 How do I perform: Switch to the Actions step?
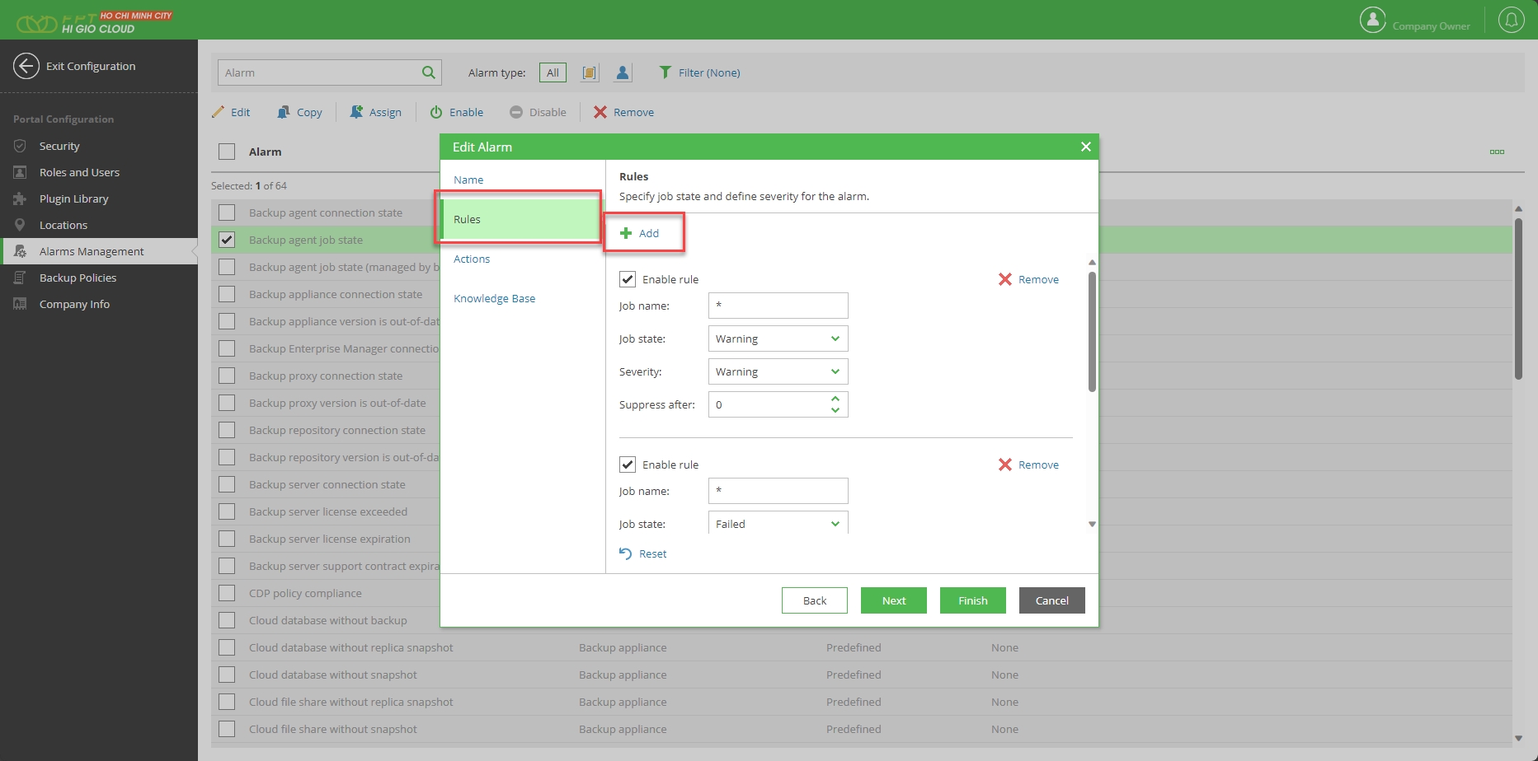472,259
